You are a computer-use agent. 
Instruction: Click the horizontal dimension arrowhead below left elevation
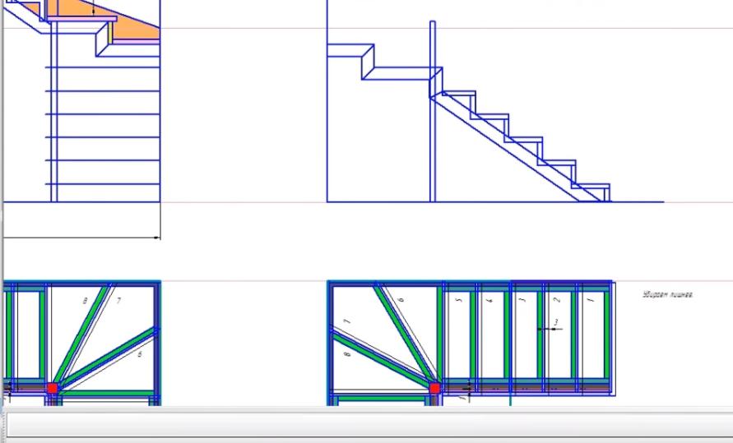click(156, 238)
